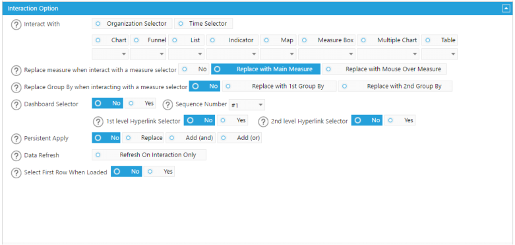This screenshot has height=245, width=515.
Task: Open help for Select First Row When Loaded
Action: click(16, 172)
